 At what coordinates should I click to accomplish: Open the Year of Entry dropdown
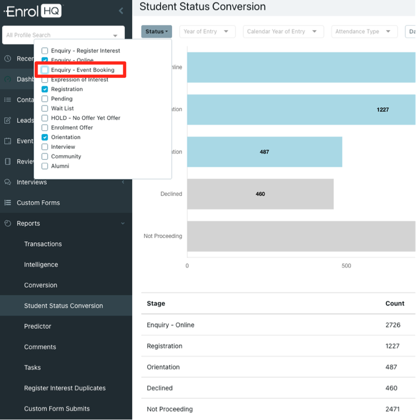tap(207, 31)
